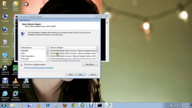This screenshot has height=108, width=192.
Task: Select the Recycle Bin icon
Action: pyautogui.click(x=5, y=43)
